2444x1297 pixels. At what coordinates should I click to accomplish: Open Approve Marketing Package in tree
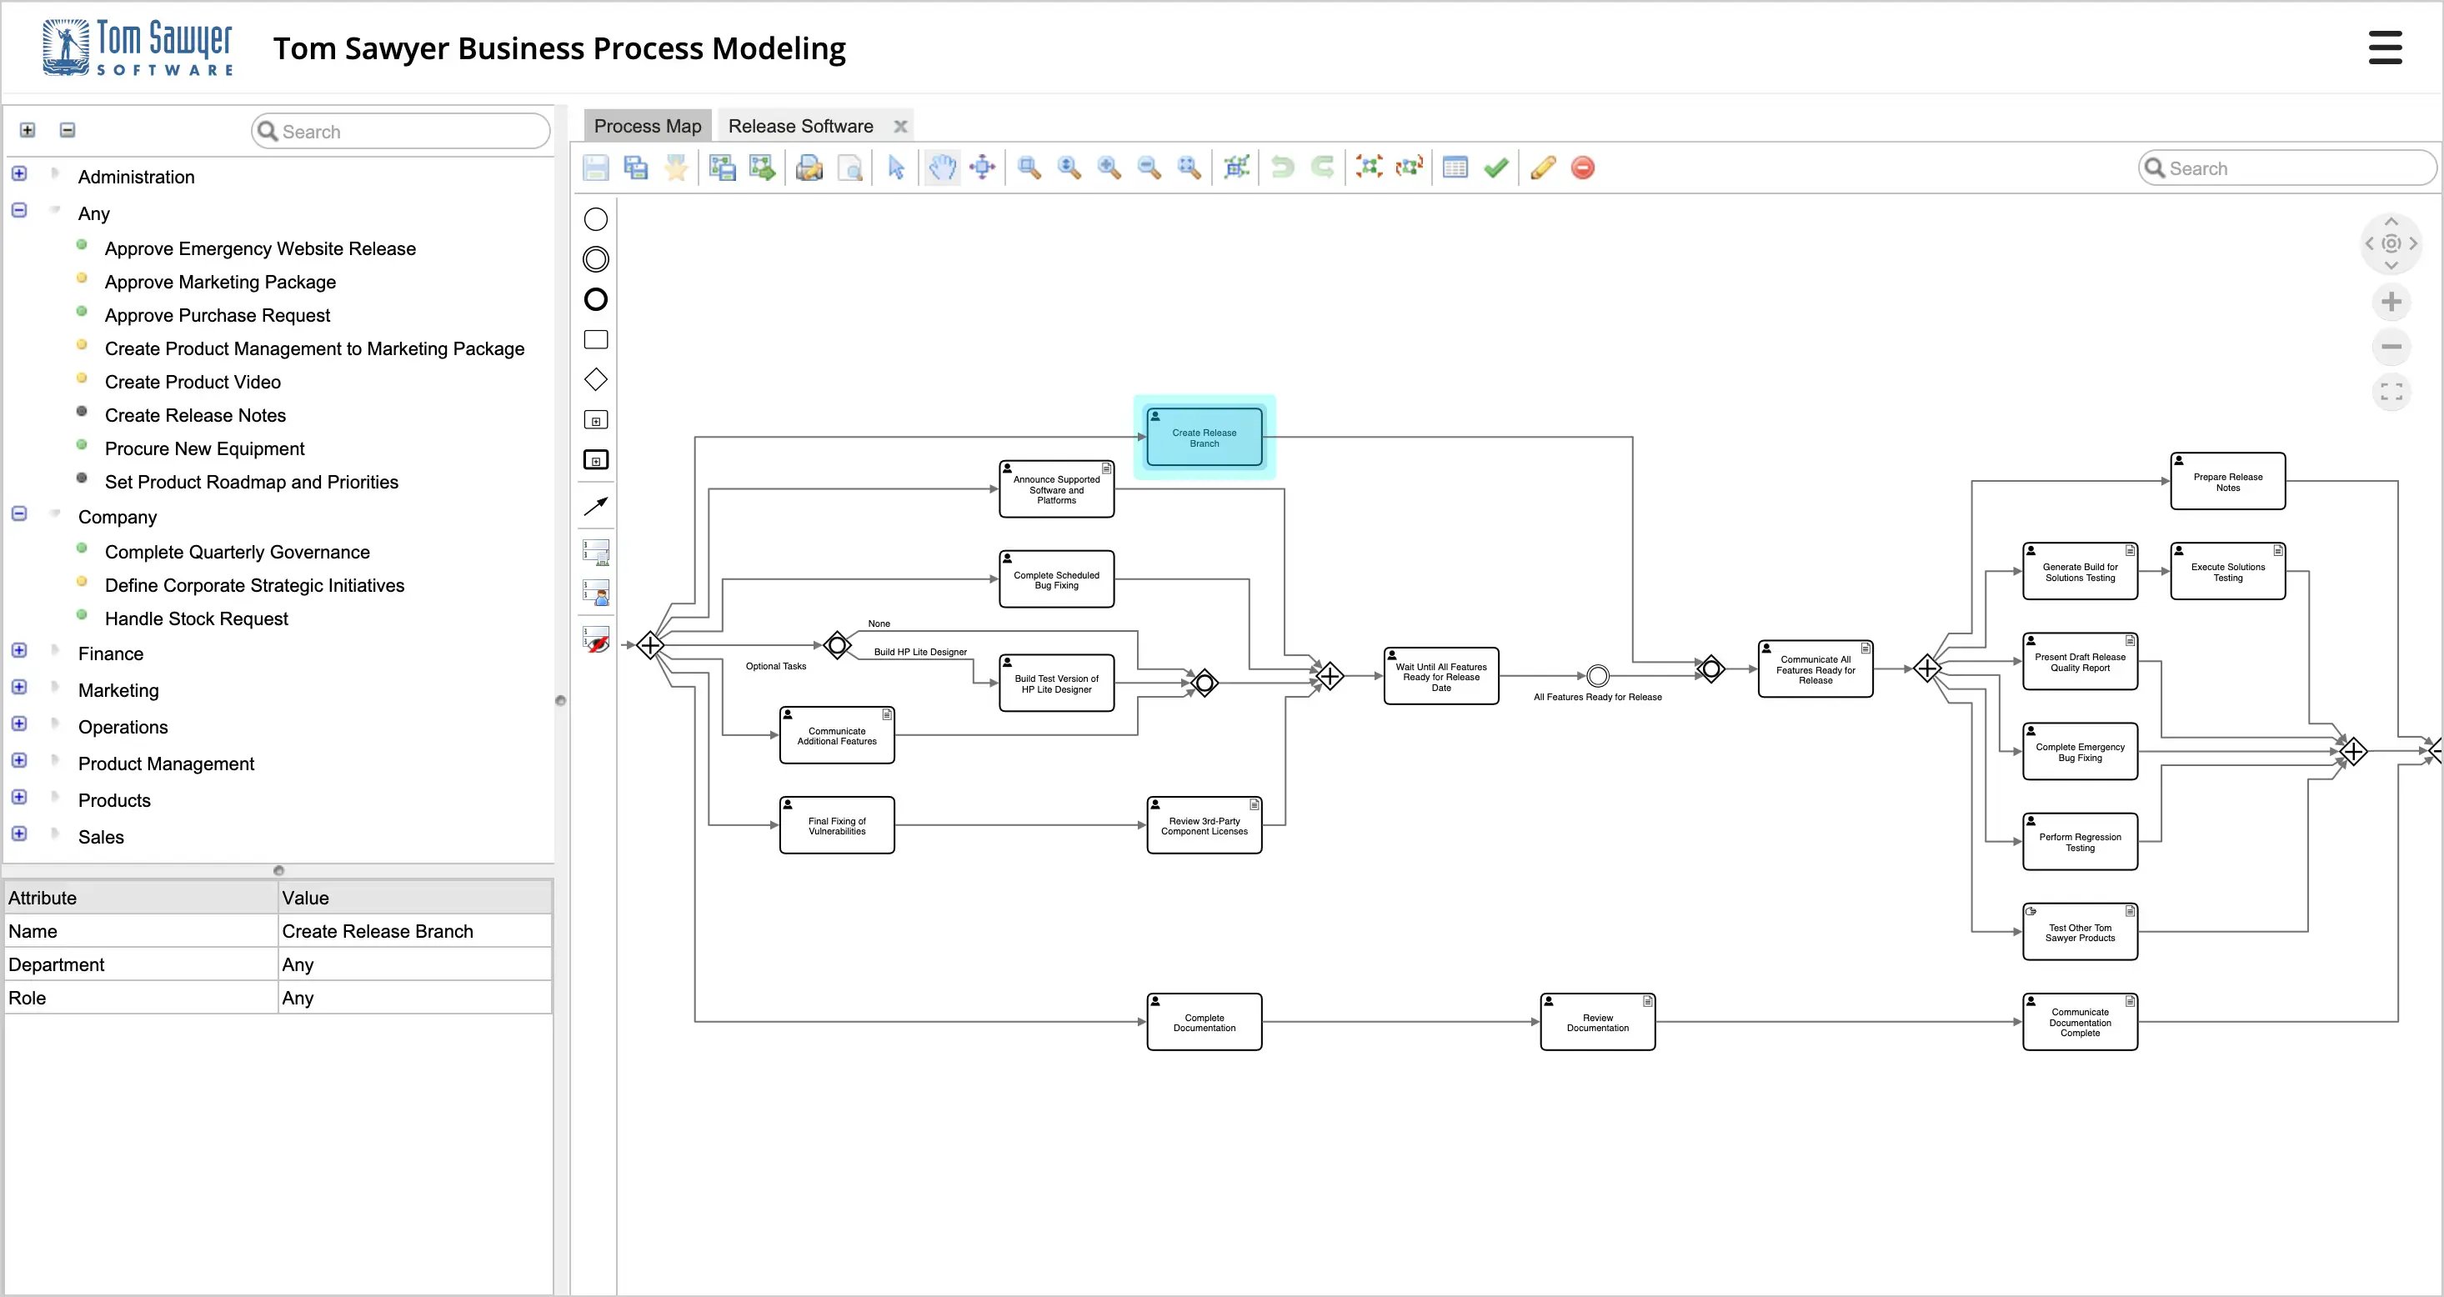(220, 282)
